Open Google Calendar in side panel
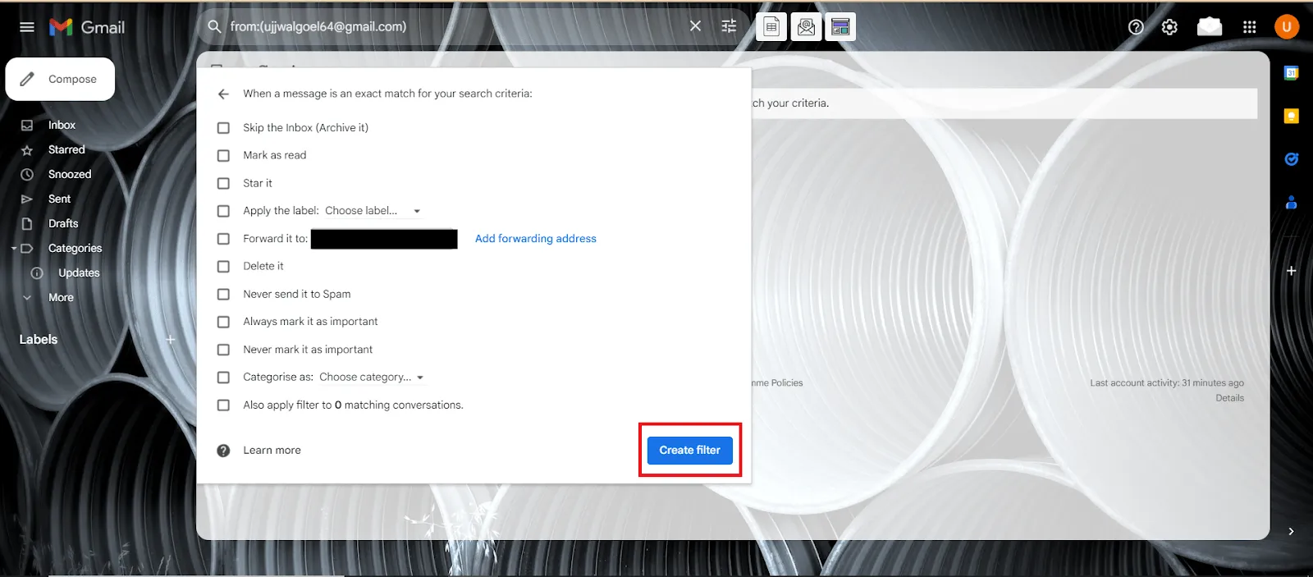The width and height of the screenshot is (1313, 577). (x=1292, y=73)
